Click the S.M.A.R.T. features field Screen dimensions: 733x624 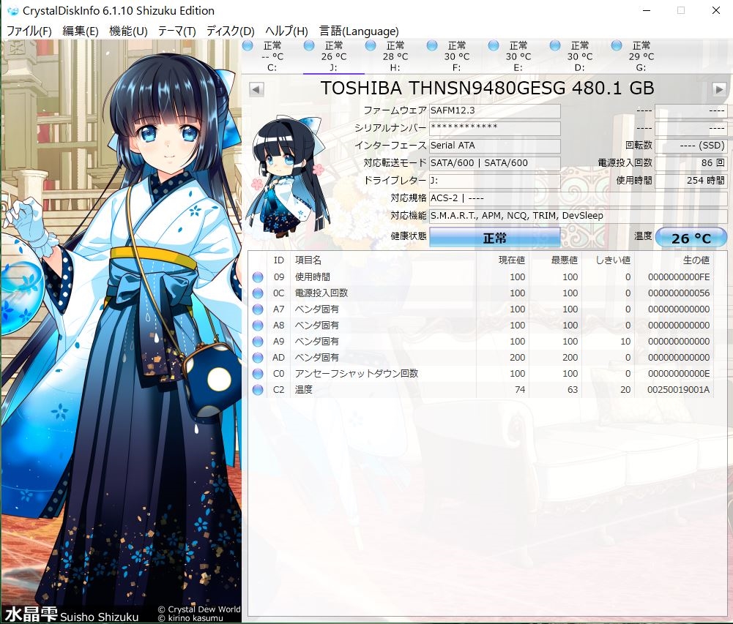pos(578,216)
